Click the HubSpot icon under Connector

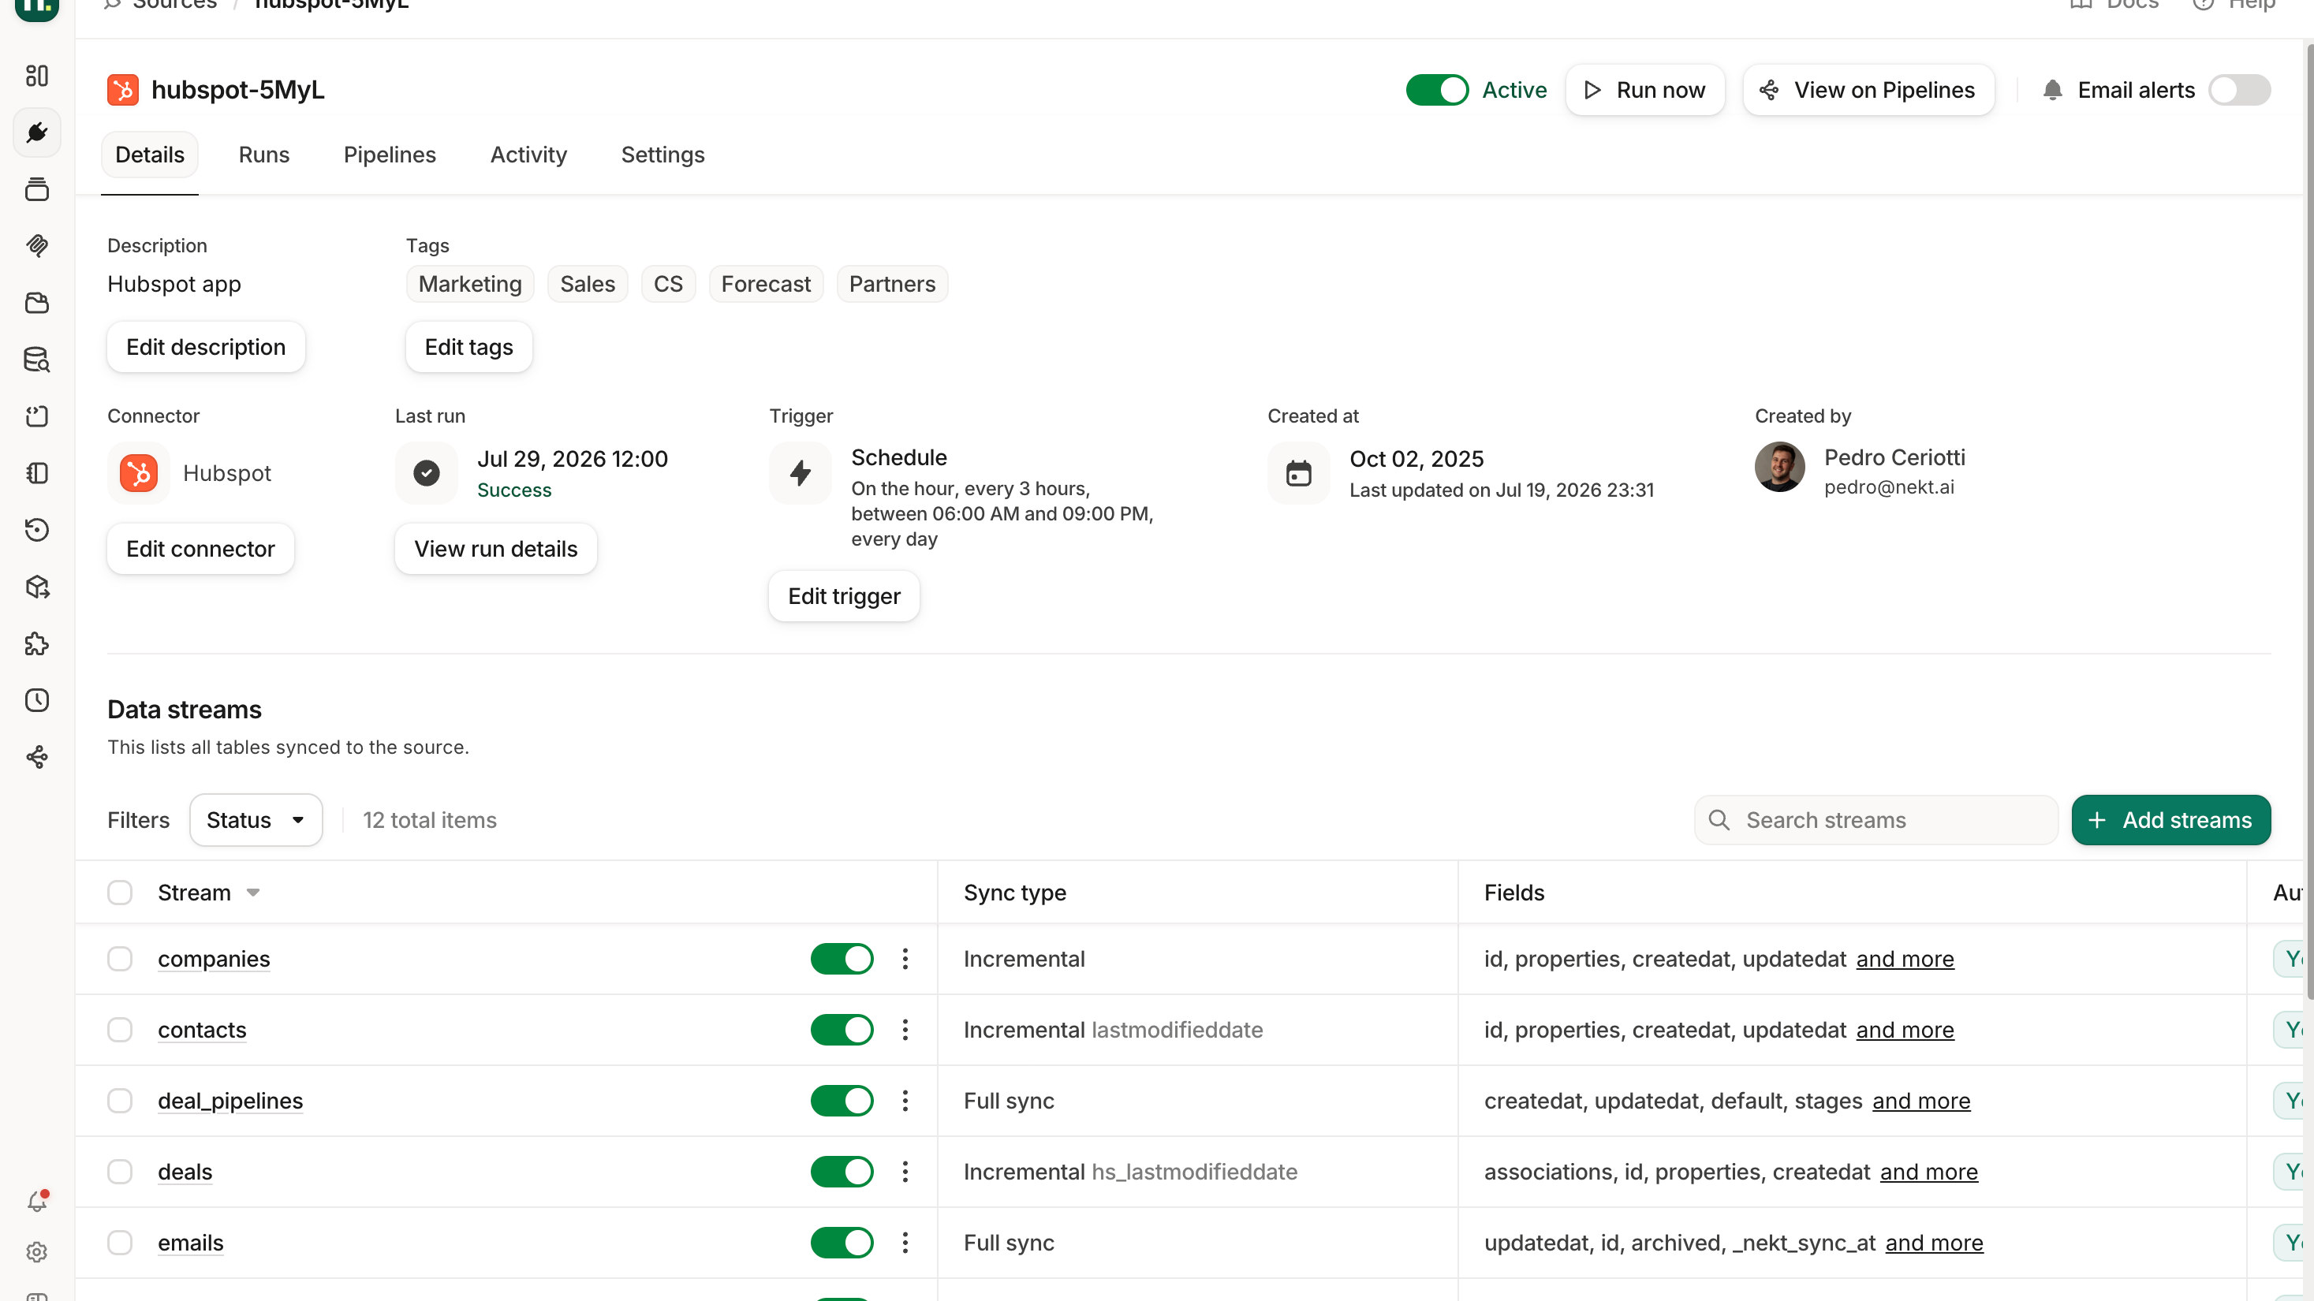pos(140,473)
